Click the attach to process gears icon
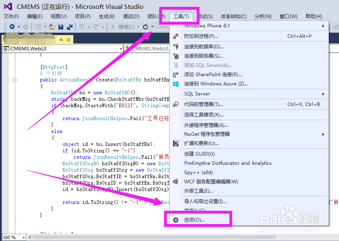 pyautogui.click(x=176, y=36)
